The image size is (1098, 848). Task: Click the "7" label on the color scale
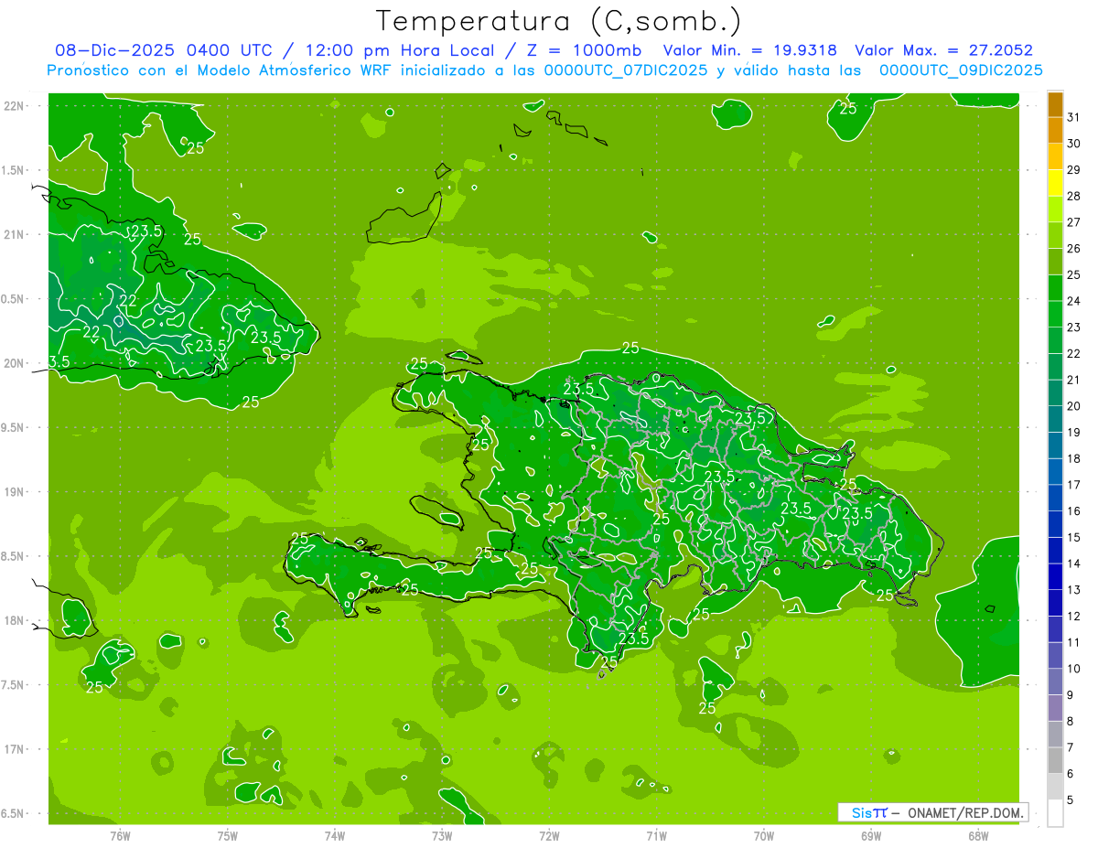point(1071,747)
